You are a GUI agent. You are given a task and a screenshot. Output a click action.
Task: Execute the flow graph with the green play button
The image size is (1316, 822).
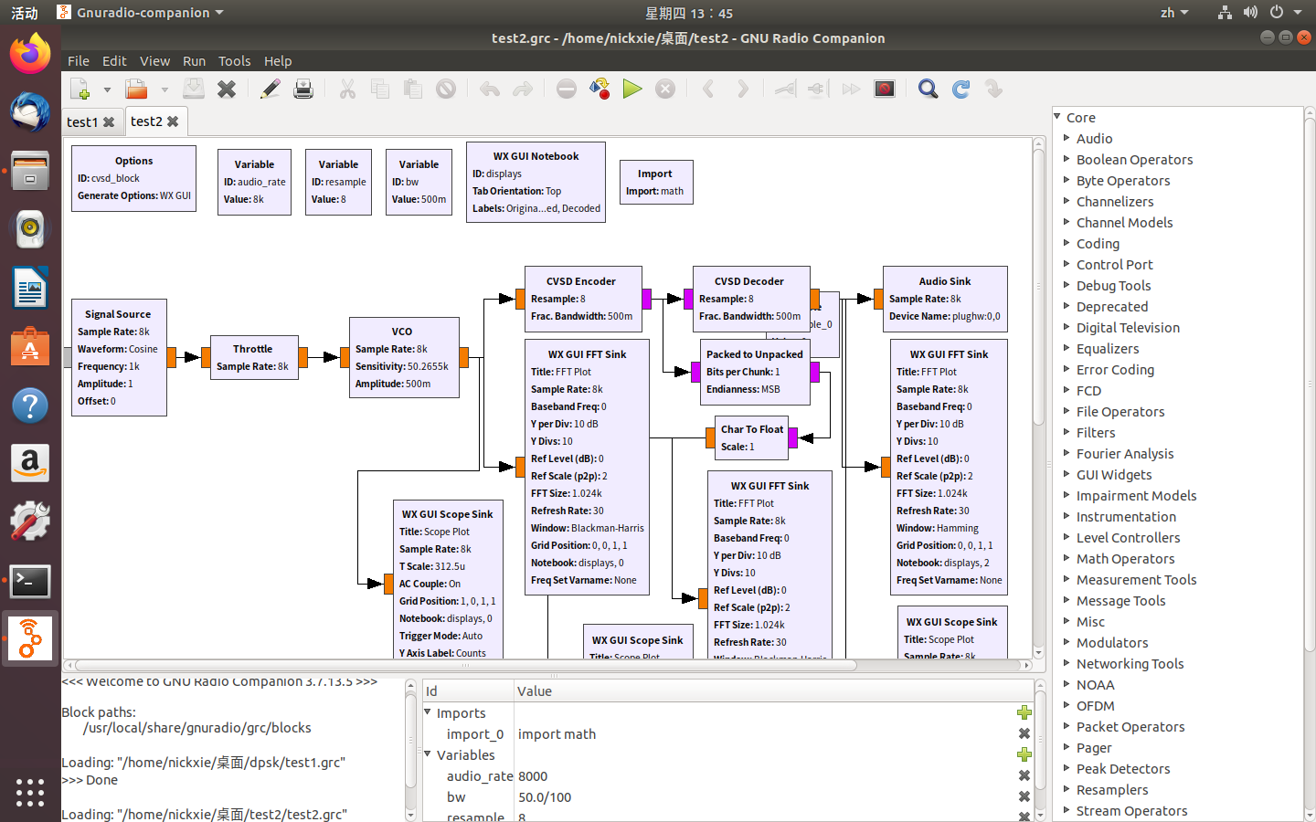click(632, 89)
